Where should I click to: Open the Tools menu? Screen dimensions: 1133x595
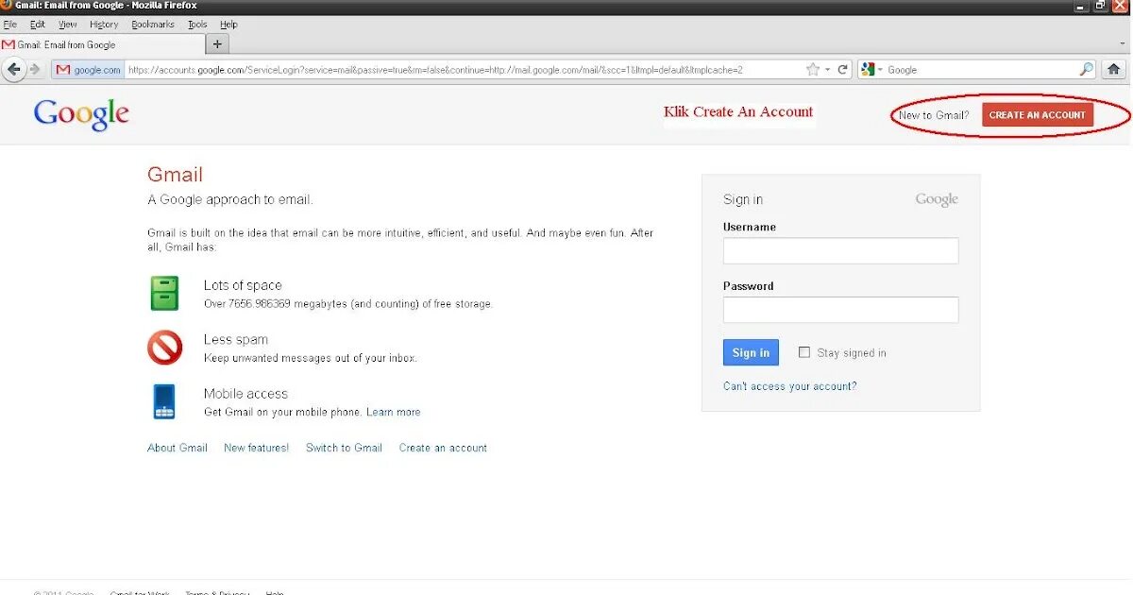[x=197, y=25]
